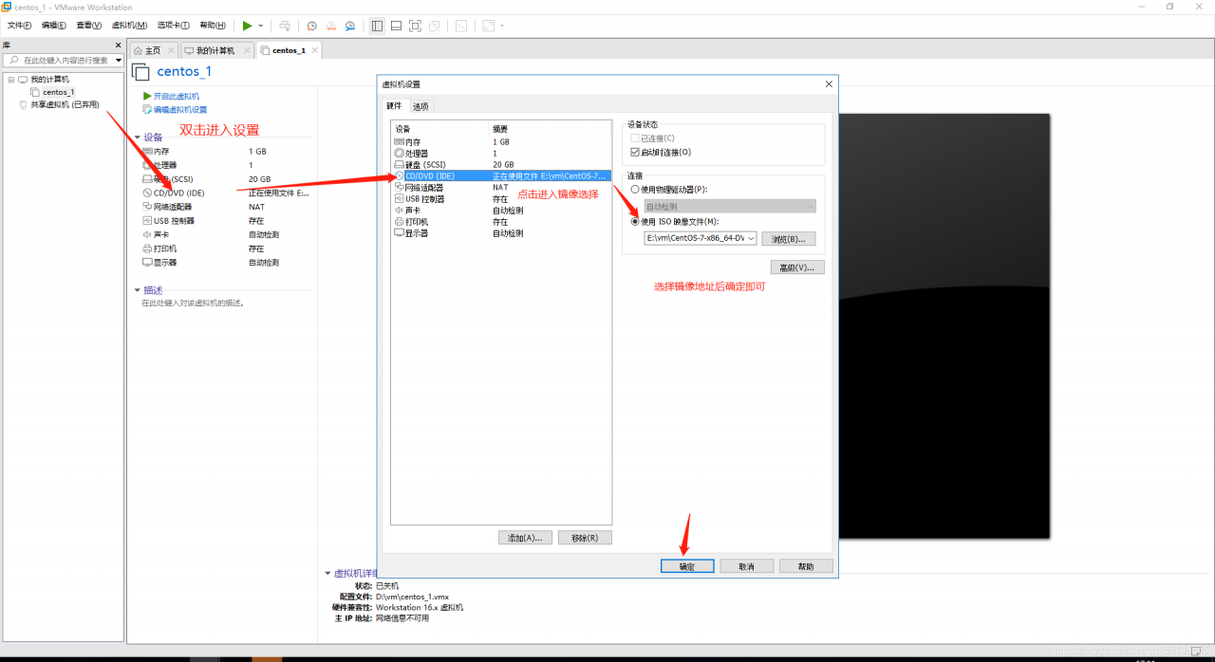Click the centos_1 VM icon in library tree
Image resolution: width=1215 pixels, height=662 pixels.
coord(35,92)
